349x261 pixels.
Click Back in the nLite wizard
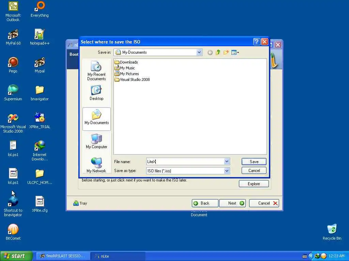[205, 203]
